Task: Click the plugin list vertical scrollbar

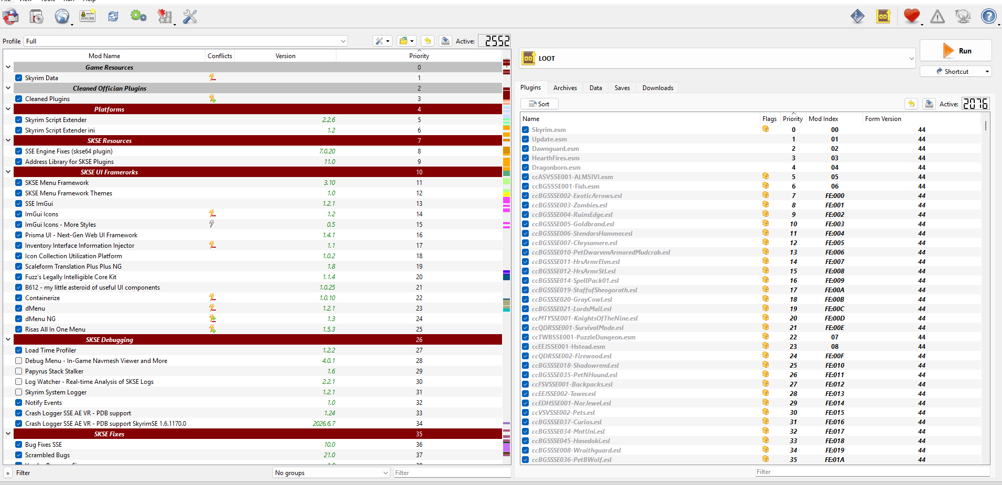Action: [986, 125]
